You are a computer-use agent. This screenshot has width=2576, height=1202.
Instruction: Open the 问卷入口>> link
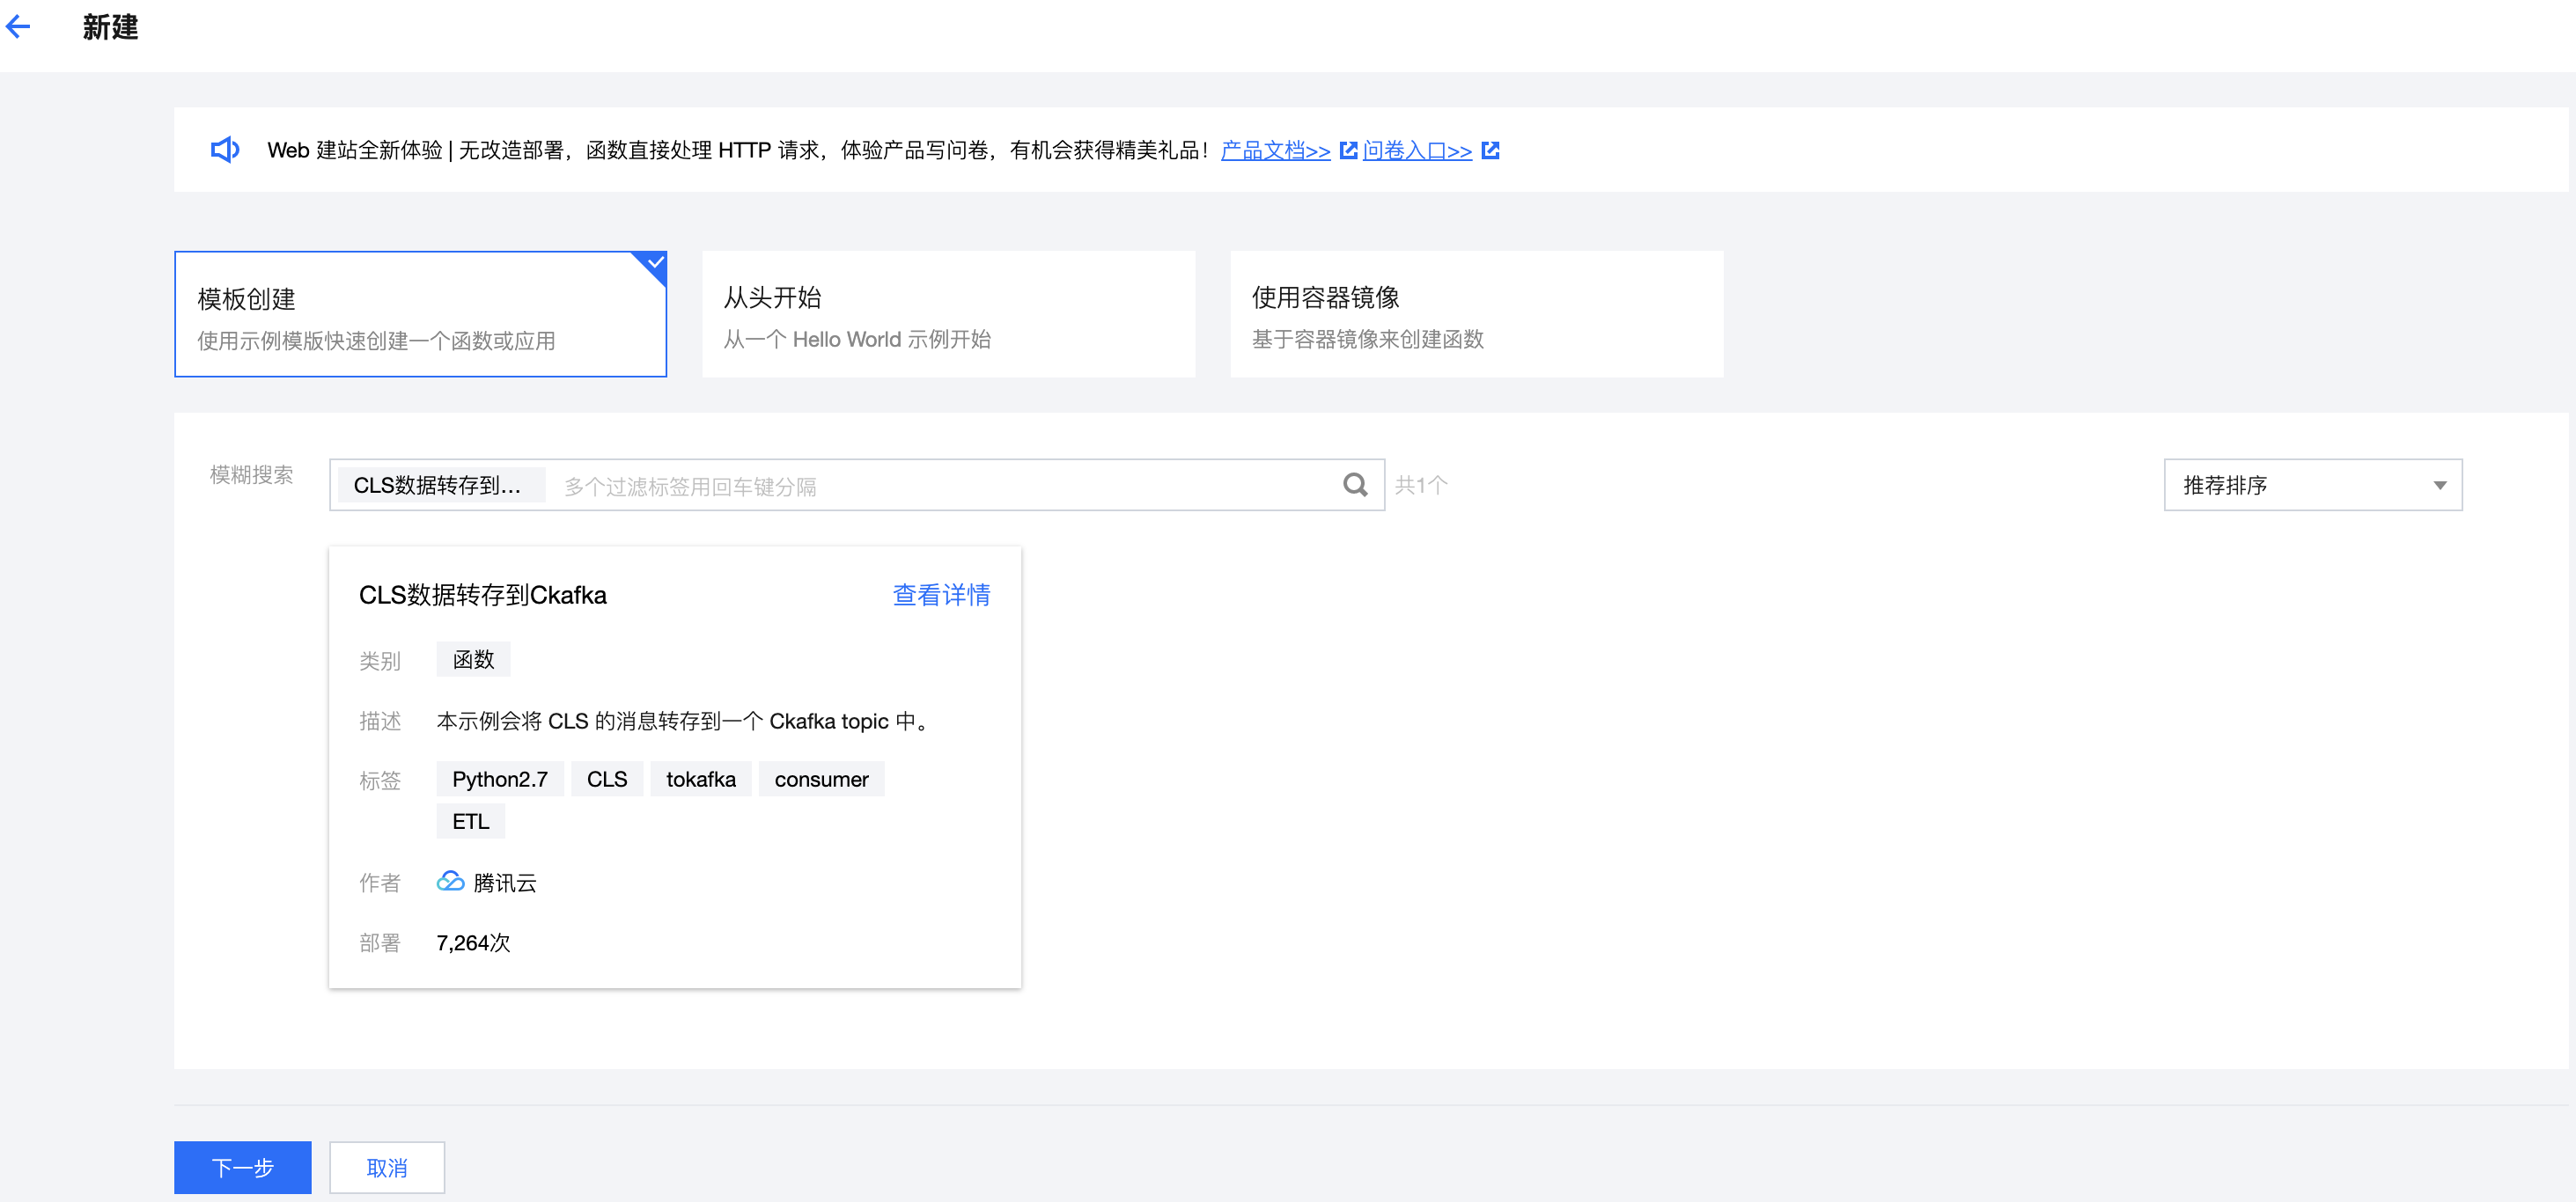point(1417,150)
